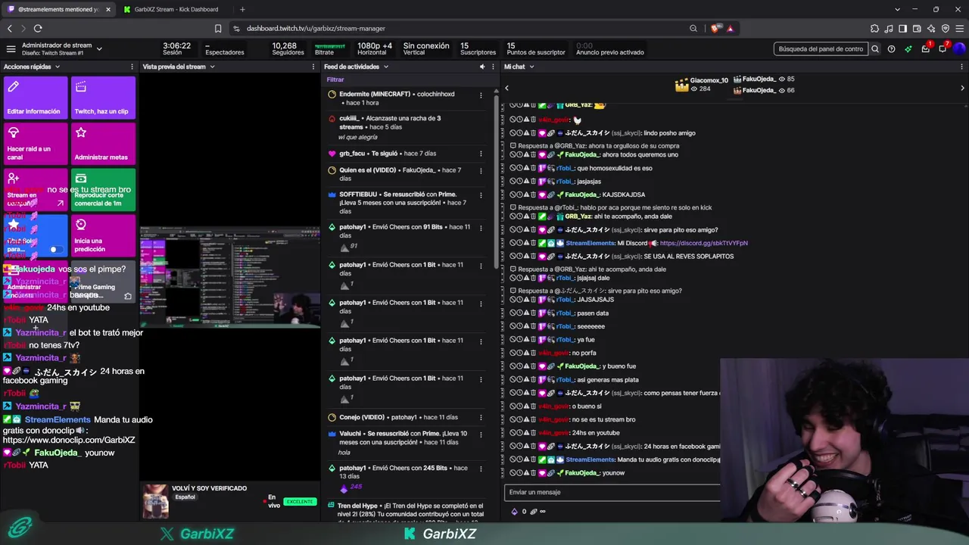Toggle the browser sidebar panel icon

[x=903, y=29]
